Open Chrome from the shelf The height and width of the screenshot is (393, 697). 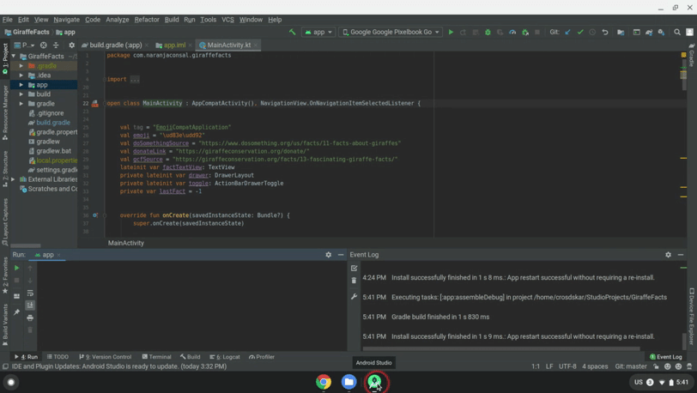tap(324, 382)
